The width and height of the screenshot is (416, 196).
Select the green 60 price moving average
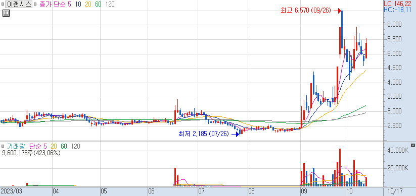(x=98, y=5)
